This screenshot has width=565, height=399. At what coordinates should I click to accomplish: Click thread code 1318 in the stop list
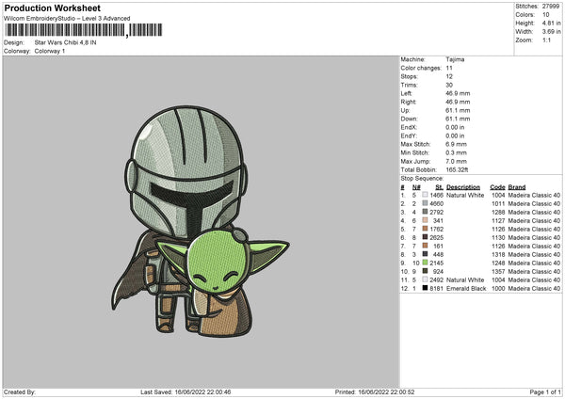pos(498,255)
